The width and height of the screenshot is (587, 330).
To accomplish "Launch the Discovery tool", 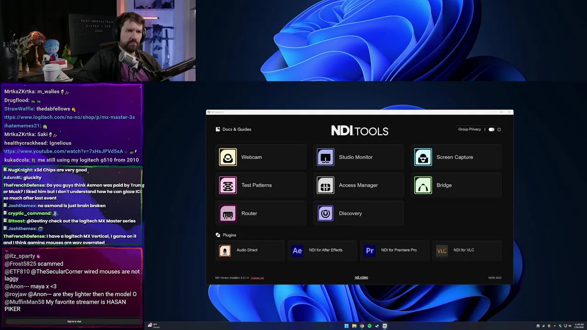I will click(358, 213).
